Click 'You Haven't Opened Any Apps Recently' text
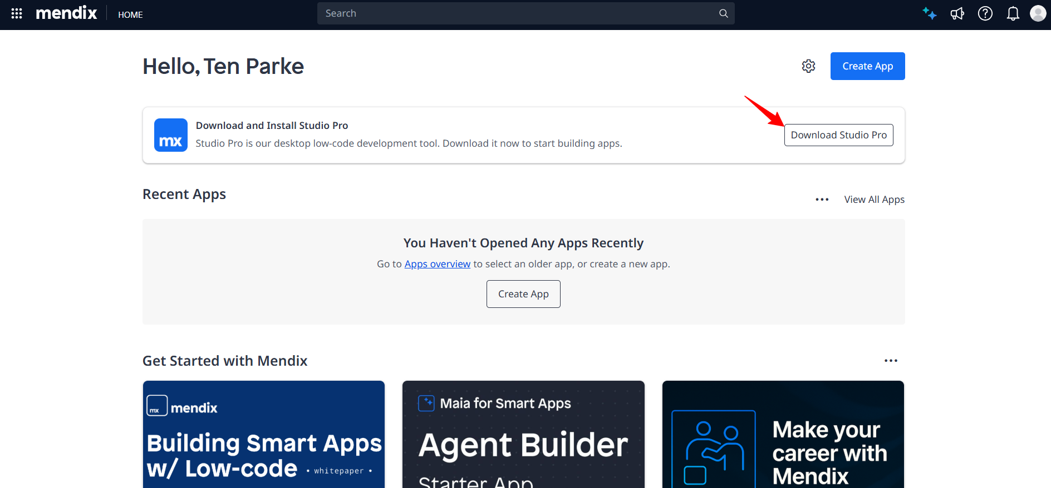 [x=523, y=243]
